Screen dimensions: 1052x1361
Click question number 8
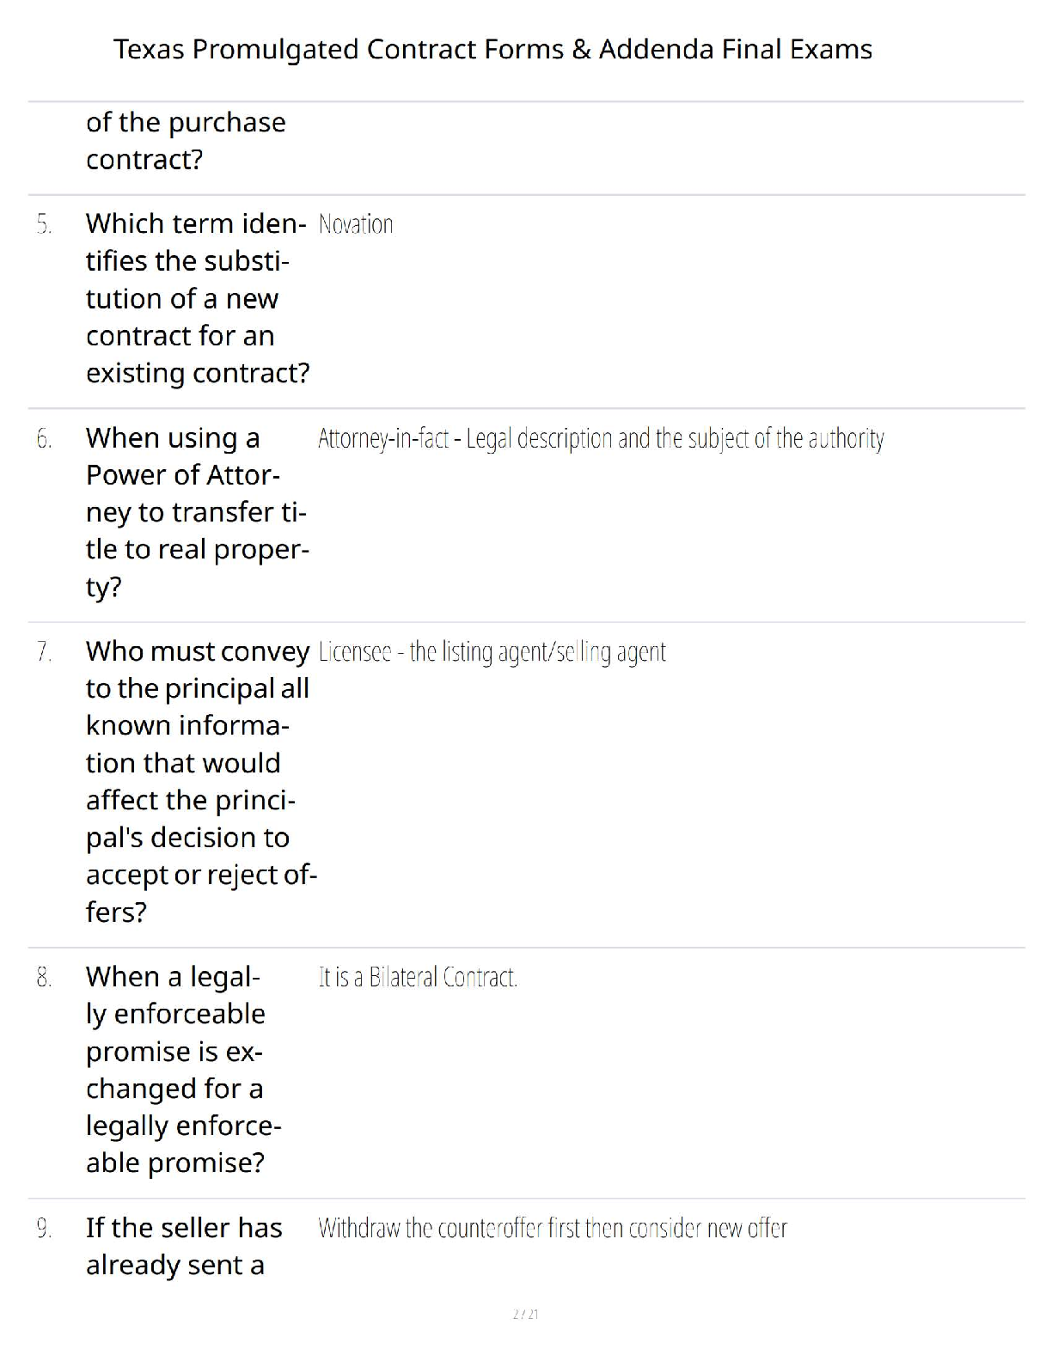click(x=44, y=977)
